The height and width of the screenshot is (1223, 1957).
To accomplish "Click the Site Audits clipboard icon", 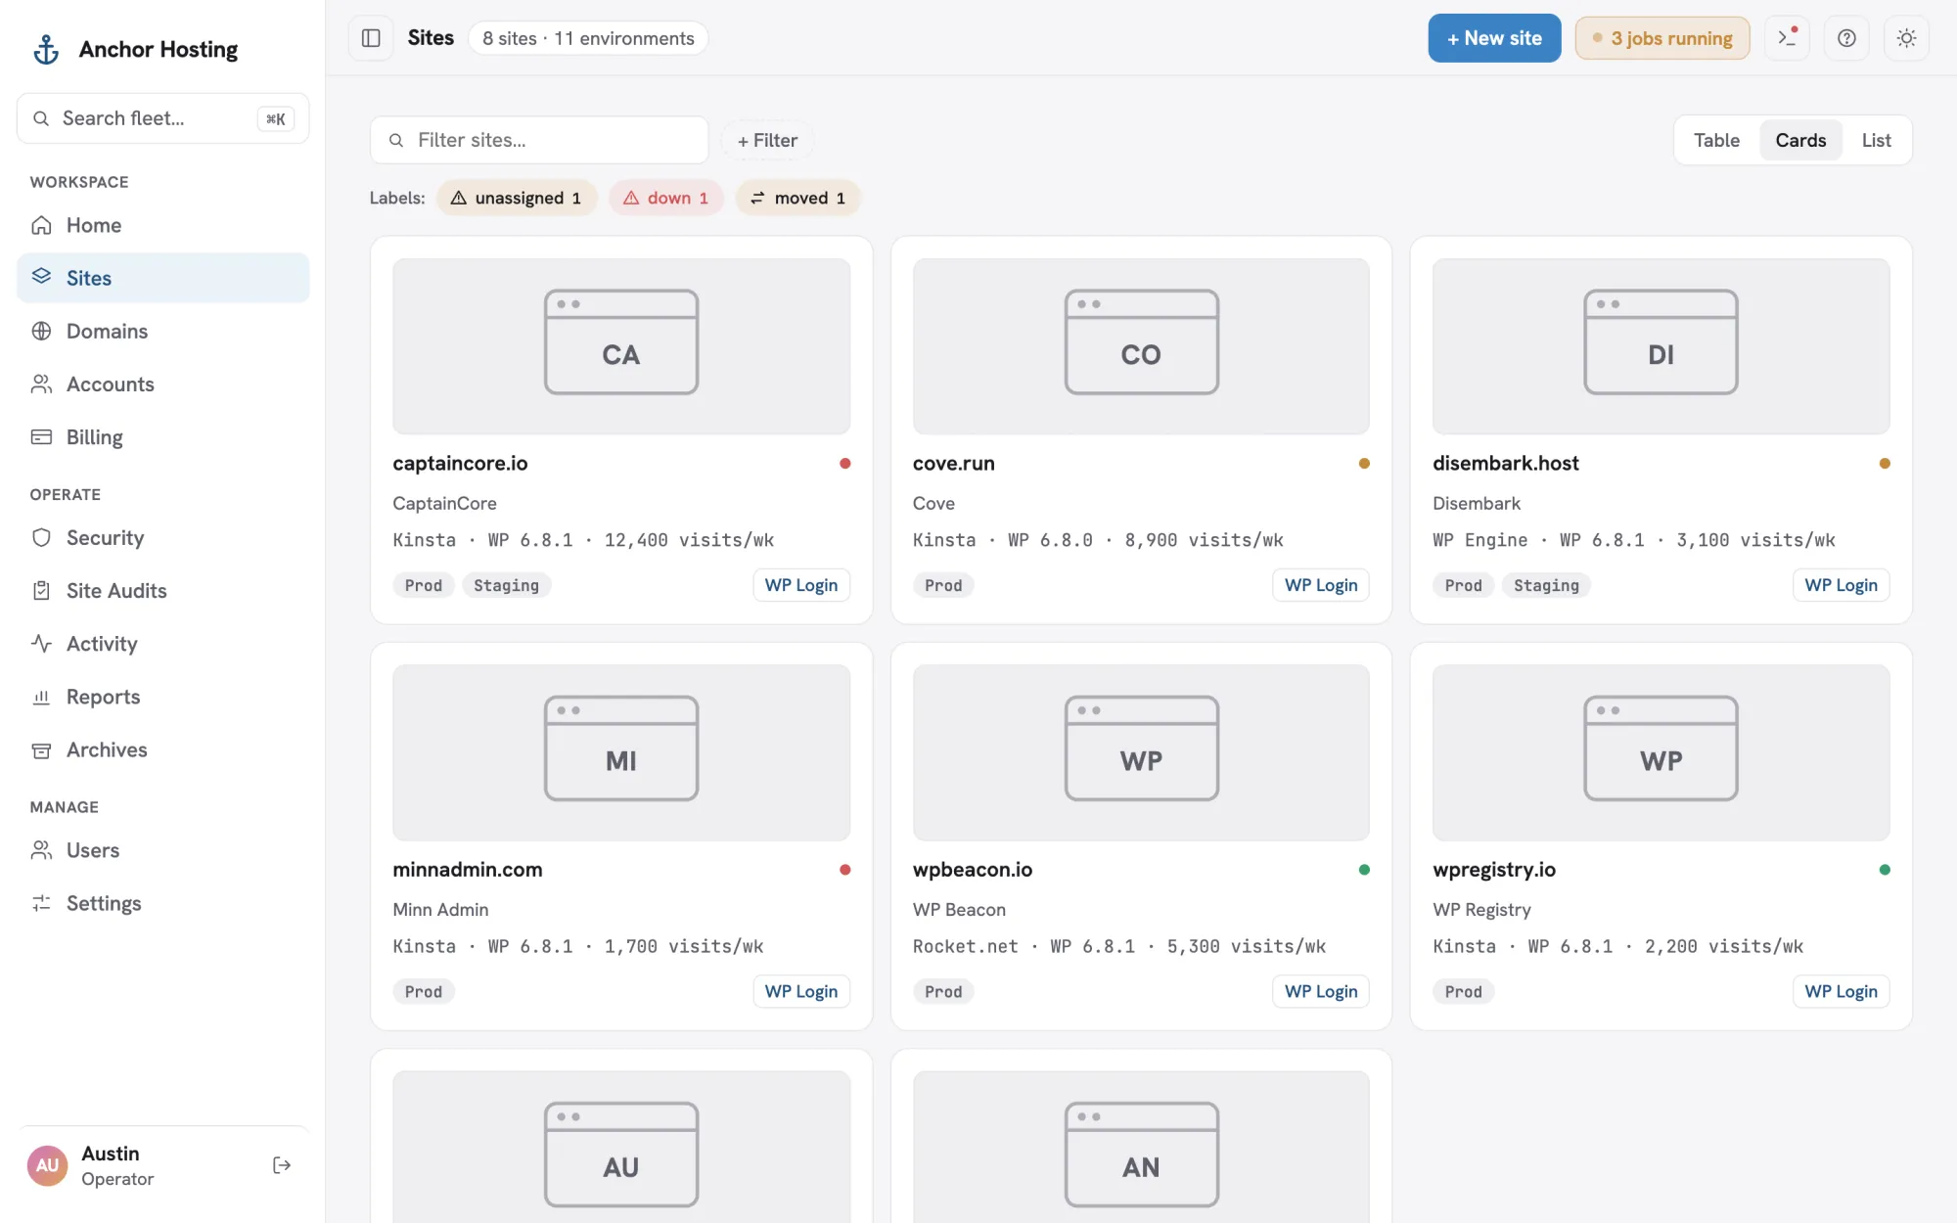I will point(41,590).
